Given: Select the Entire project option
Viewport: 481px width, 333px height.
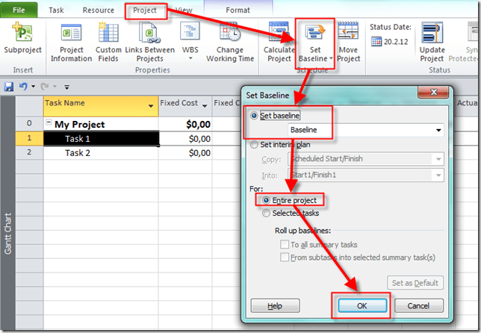Looking at the screenshot, I should click(265, 200).
